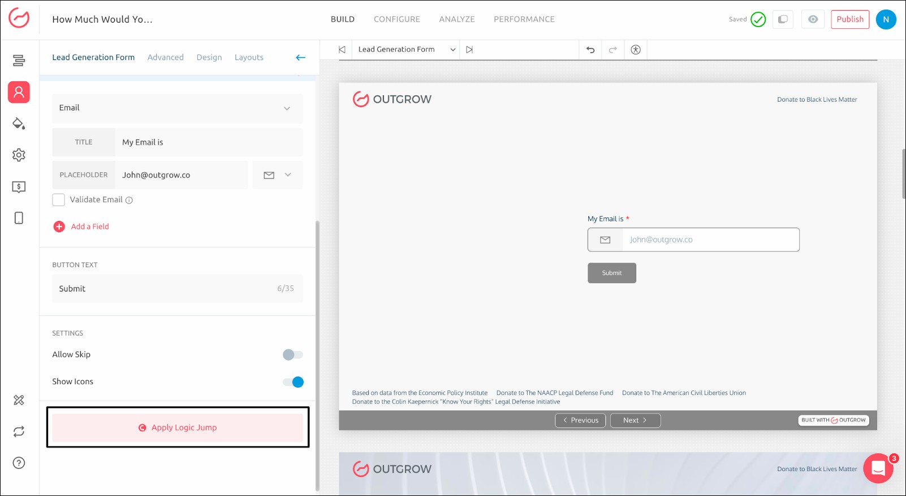Viewport: 906px width, 496px height.
Task: Disable the Show Icons toggle
Action: [293, 382]
